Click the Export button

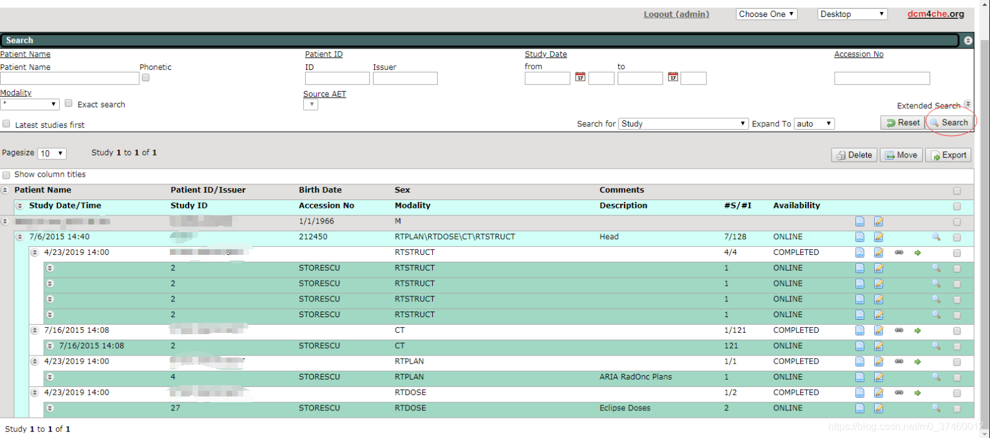click(948, 155)
